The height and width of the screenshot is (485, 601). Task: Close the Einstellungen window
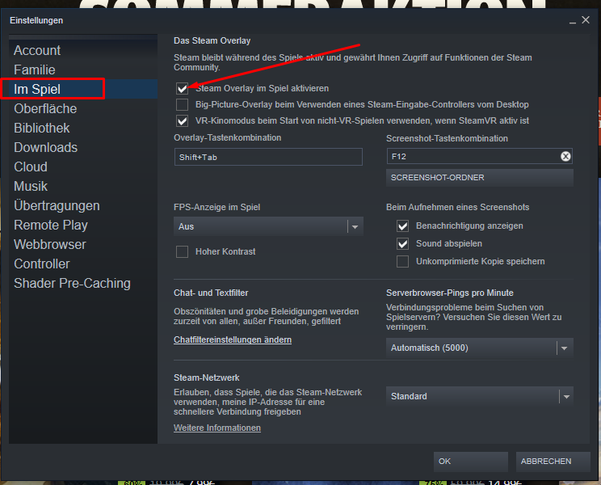584,19
